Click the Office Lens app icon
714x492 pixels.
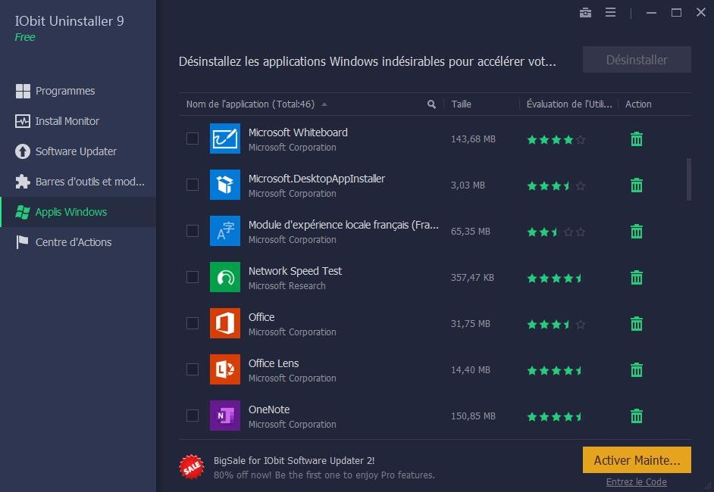[x=225, y=369]
